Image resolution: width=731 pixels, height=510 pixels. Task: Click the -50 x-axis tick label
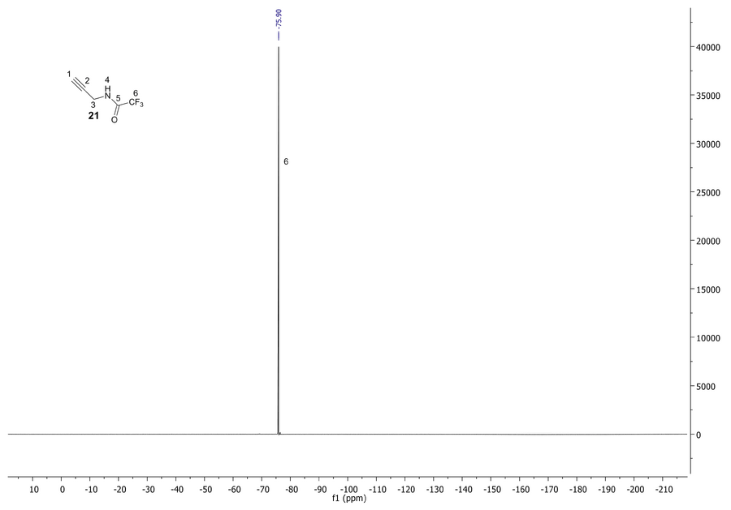(x=206, y=490)
